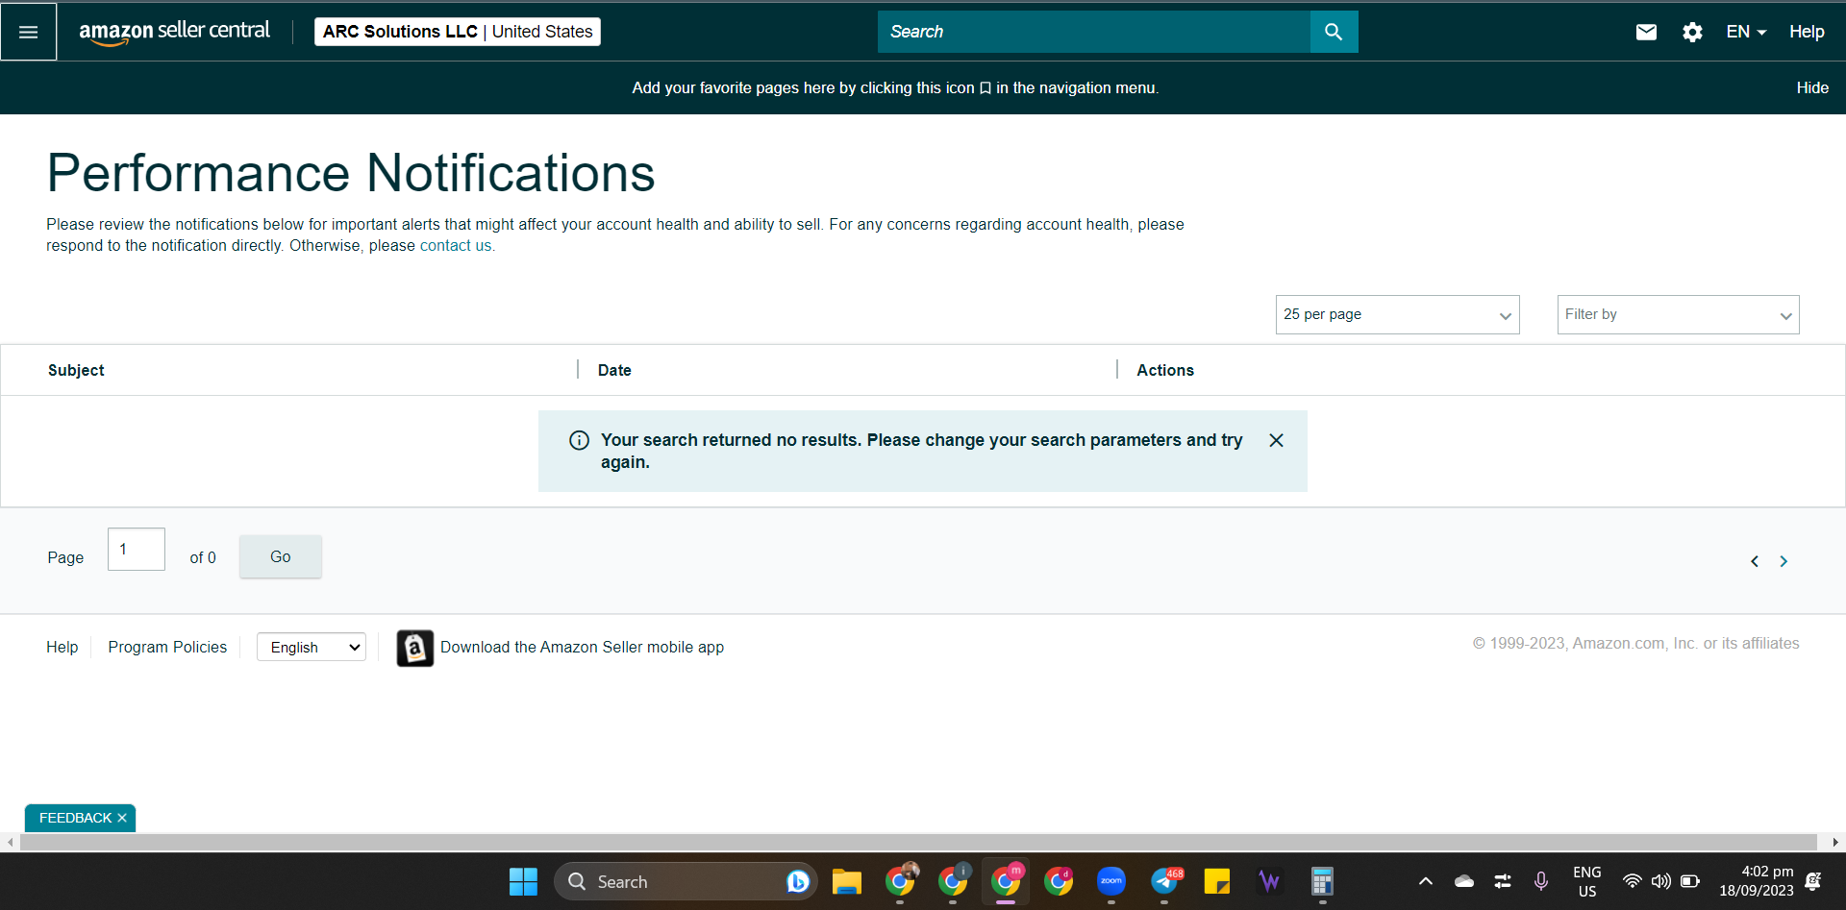
Task: Open the hamburger navigation menu
Action: 29,32
